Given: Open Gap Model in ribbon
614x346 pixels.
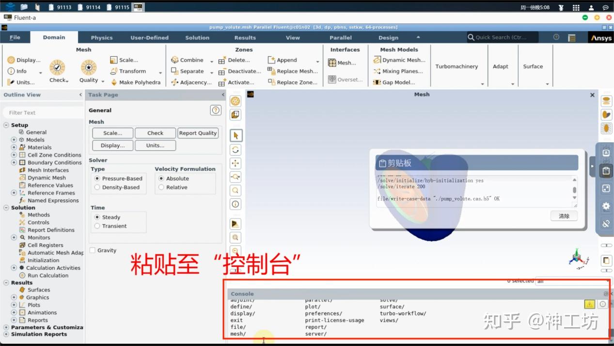Looking at the screenshot, I should [x=394, y=82].
